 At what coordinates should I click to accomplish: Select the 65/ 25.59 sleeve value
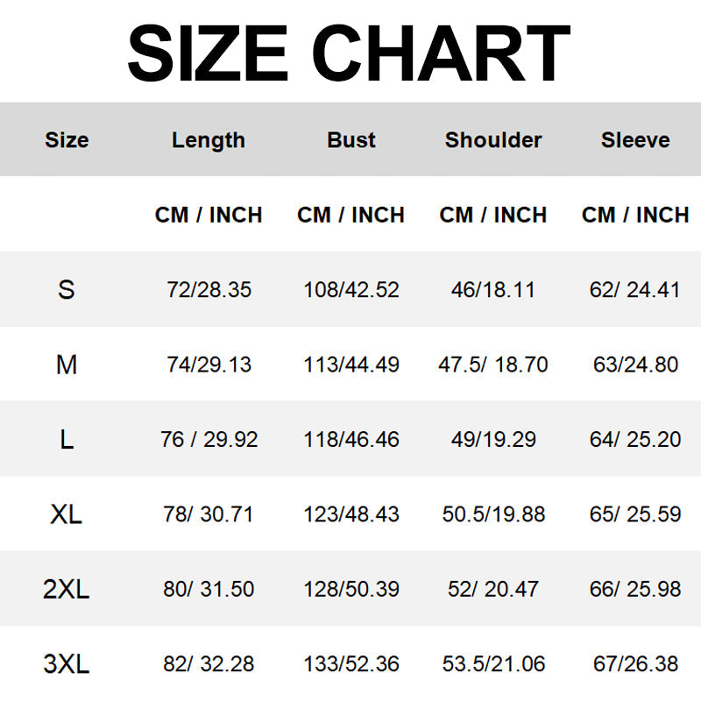coord(635,514)
